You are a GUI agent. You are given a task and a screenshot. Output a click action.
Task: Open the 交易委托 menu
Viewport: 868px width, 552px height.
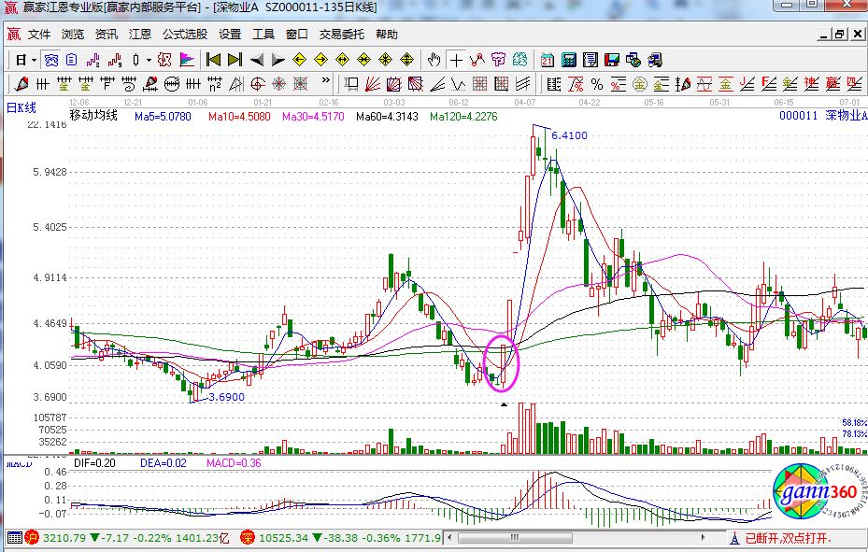click(342, 35)
